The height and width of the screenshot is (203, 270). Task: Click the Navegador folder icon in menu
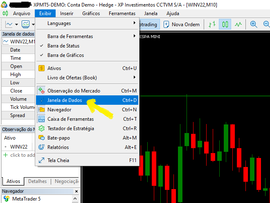pos(41,110)
